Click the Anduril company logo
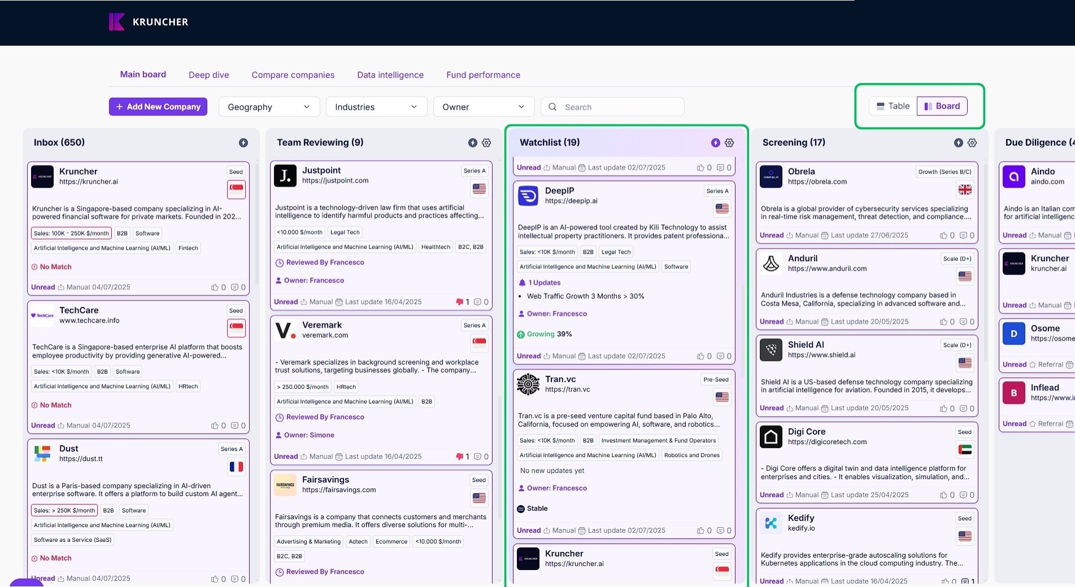The image size is (1075, 587). tap(771, 264)
